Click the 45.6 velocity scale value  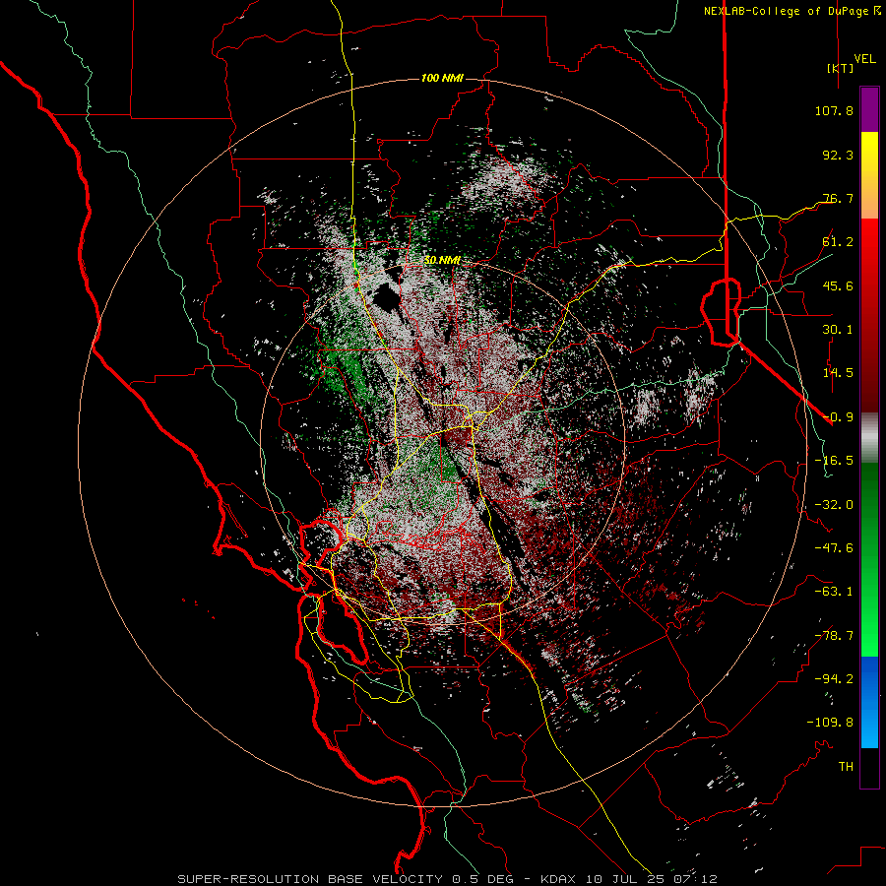click(838, 285)
